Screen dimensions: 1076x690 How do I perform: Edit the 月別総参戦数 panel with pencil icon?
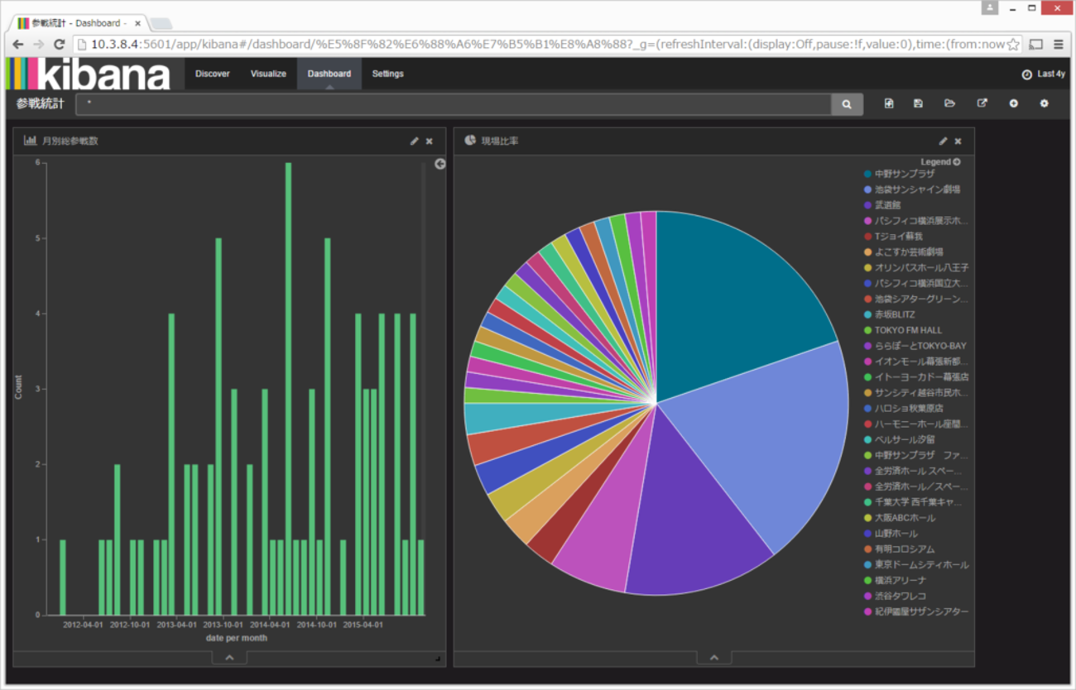(414, 141)
